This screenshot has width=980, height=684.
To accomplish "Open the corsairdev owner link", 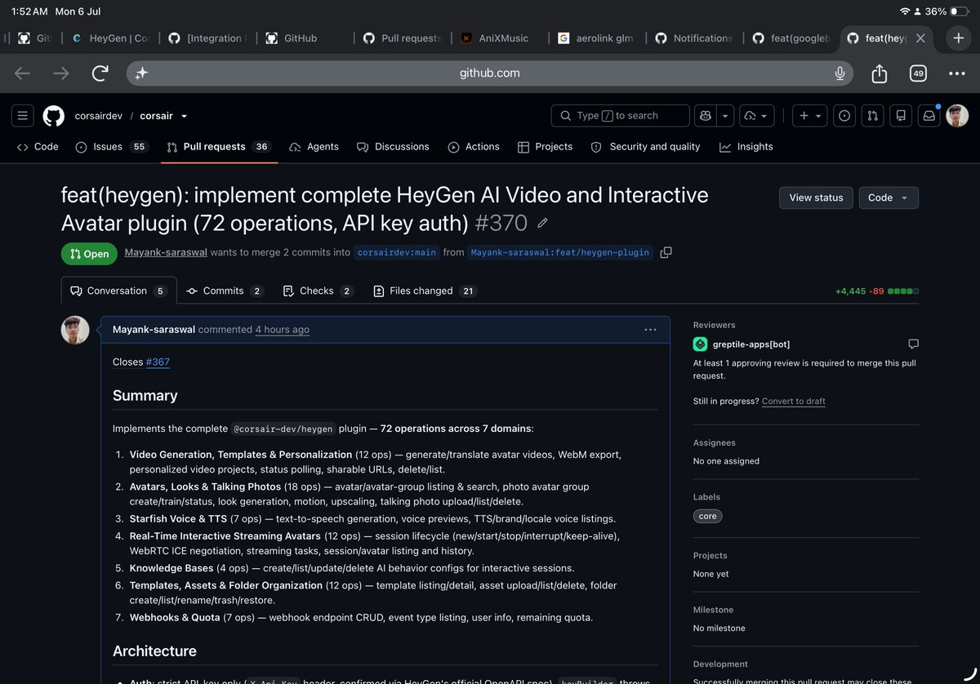I will (98, 116).
